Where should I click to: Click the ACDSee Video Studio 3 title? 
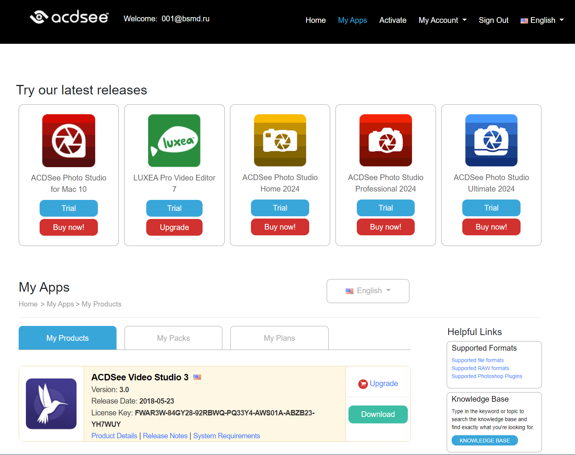[x=140, y=377]
